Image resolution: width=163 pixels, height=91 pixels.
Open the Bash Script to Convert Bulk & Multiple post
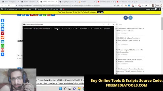pos(129,60)
